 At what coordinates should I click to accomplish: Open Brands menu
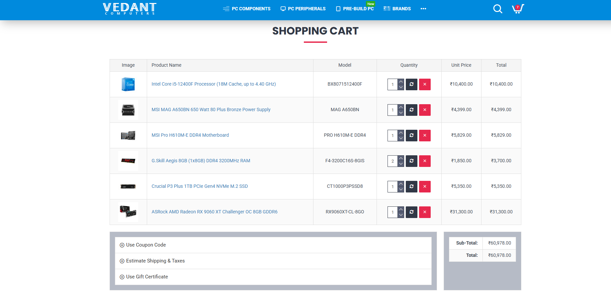pyautogui.click(x=397, y=9)
